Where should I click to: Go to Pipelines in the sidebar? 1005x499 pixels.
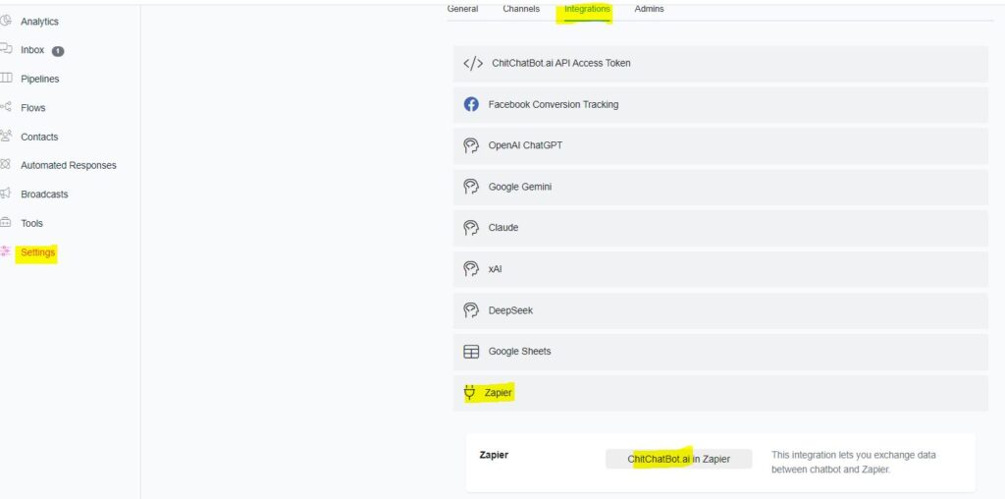(39, 79)
